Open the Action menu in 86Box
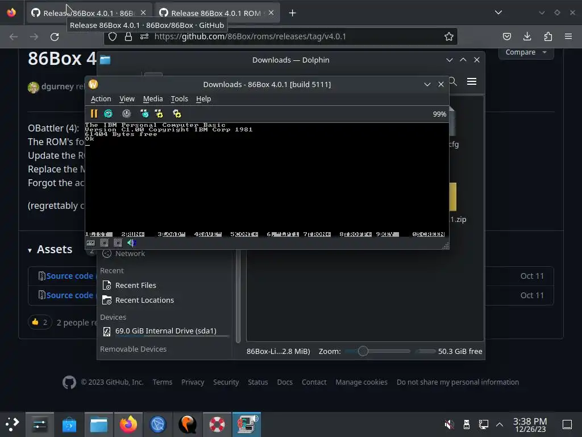Image resolution: width=582 pixels, height=437 pixels. pos(101,99)
